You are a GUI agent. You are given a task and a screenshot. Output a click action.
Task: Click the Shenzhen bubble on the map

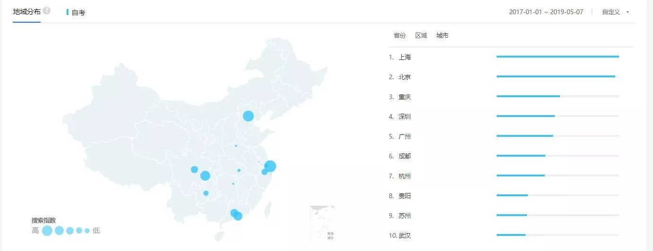(x=238, y=216)
